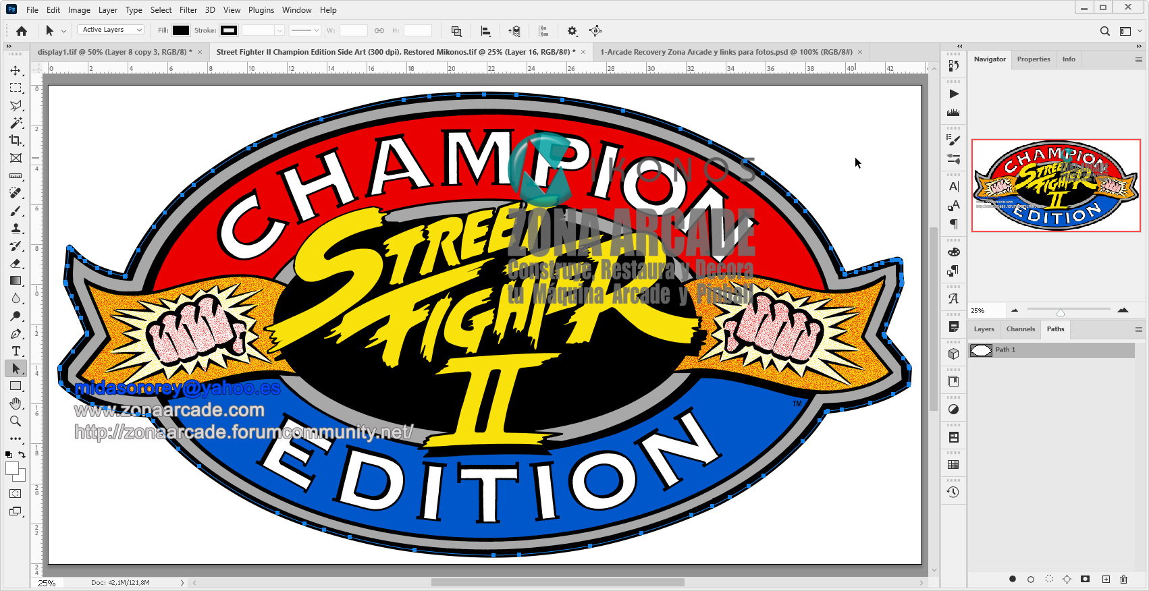Screen dimensions: 1149x591
Task: Fill path with foreground color button
Action: point(1012,580)
